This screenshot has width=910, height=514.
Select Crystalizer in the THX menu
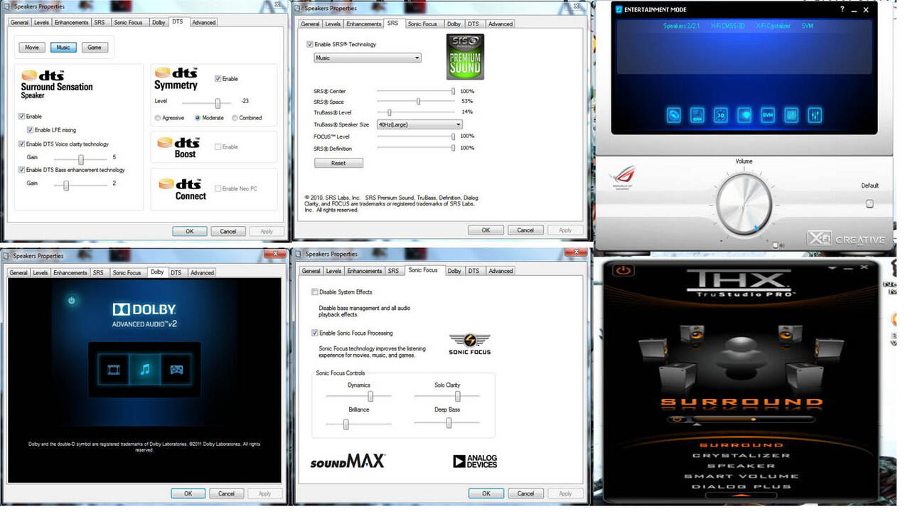pyautogui.click(x=741, y=456)
